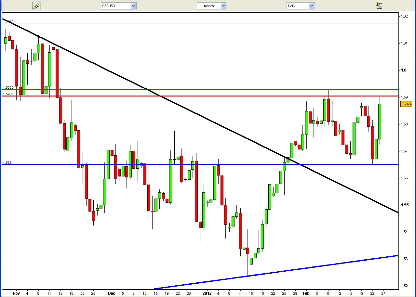Expand the 1 month time range dropdown
This screenshot has height=297, width=416.
(x=211, y=6)
